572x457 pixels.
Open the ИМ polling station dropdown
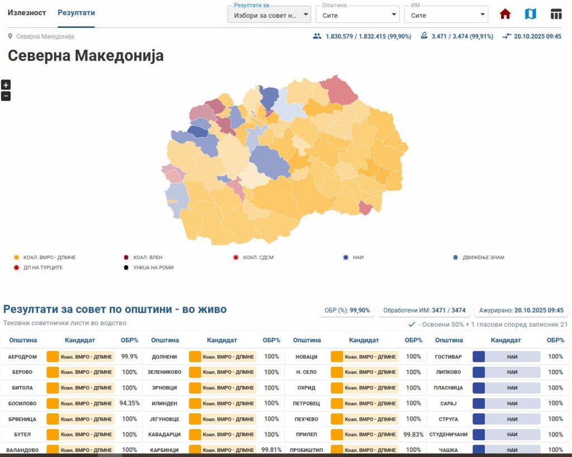(x=446, y=15)
